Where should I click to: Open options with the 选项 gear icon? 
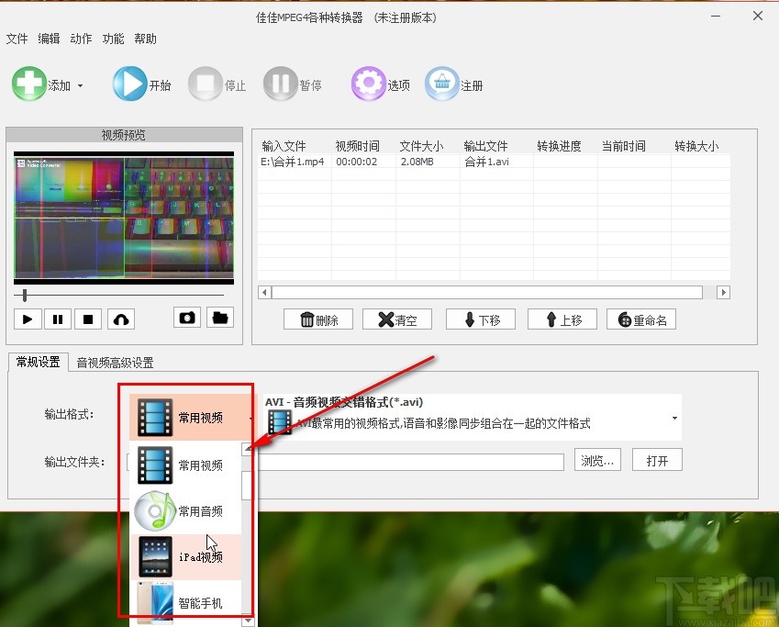click(x=367, y=83)
